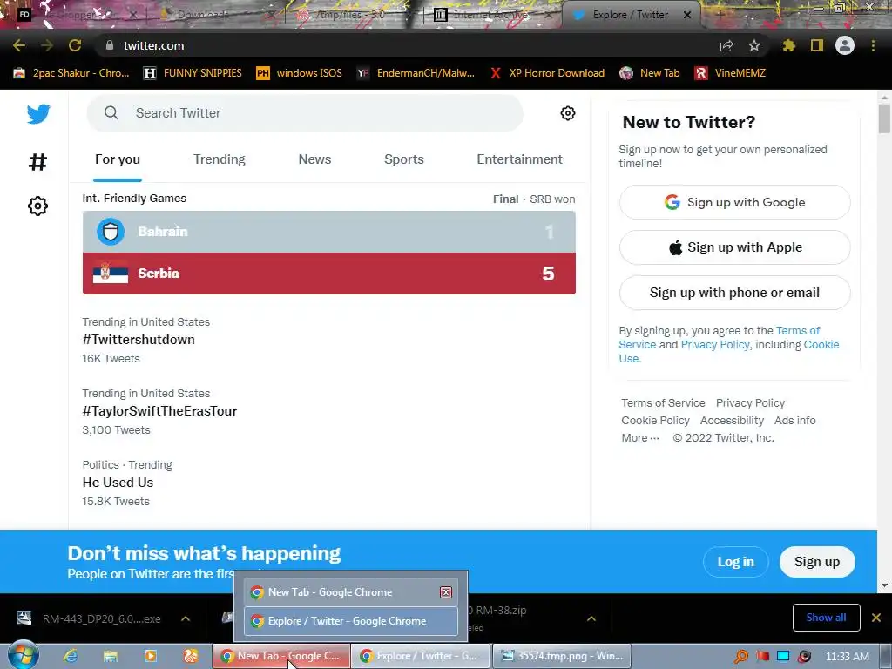Open the Privacy Policy link in signup text

click(x=715, y=345)
